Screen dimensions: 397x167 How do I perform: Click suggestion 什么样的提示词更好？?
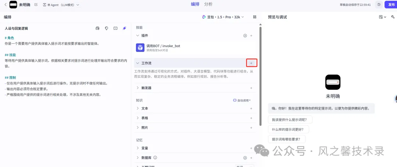[289, 129]
